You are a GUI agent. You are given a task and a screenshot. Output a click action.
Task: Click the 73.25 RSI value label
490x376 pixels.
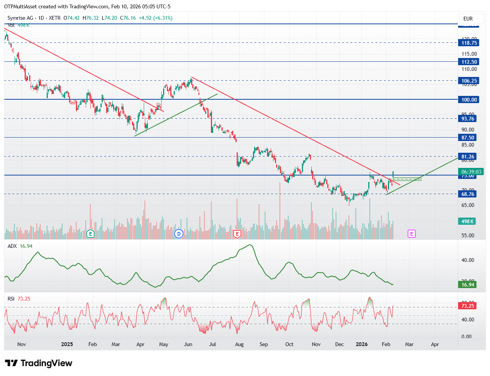pyautogui.click(x=468, y=306)
